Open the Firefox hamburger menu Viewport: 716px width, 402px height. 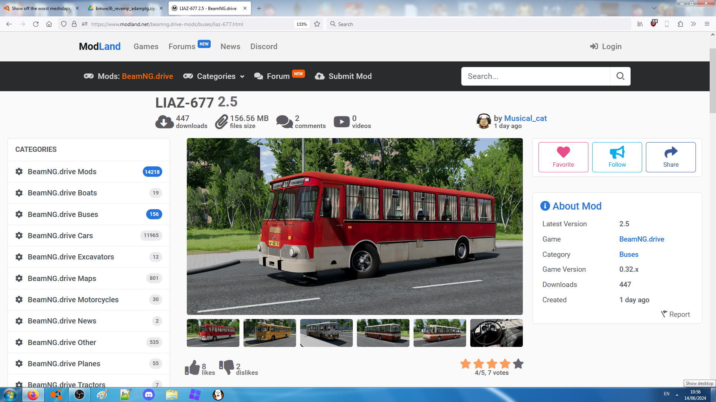coord(707,24)
